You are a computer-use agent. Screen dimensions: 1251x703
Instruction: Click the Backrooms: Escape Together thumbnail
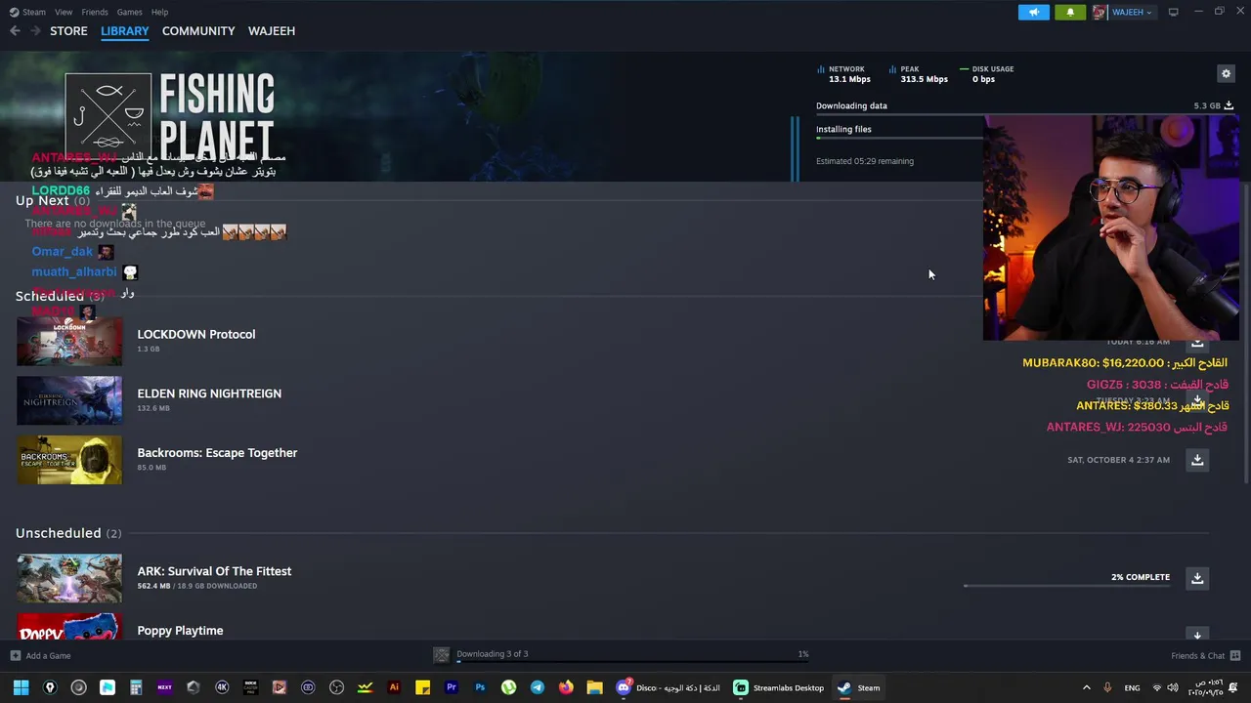click(x=69, y=460)
